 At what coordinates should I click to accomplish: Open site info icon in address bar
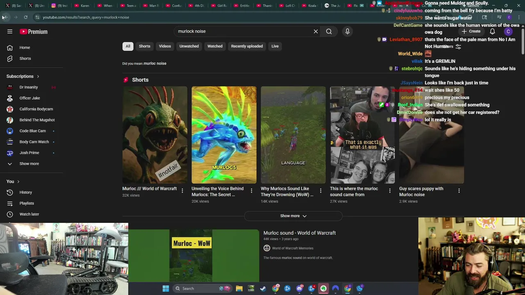(x=37, y=17)
